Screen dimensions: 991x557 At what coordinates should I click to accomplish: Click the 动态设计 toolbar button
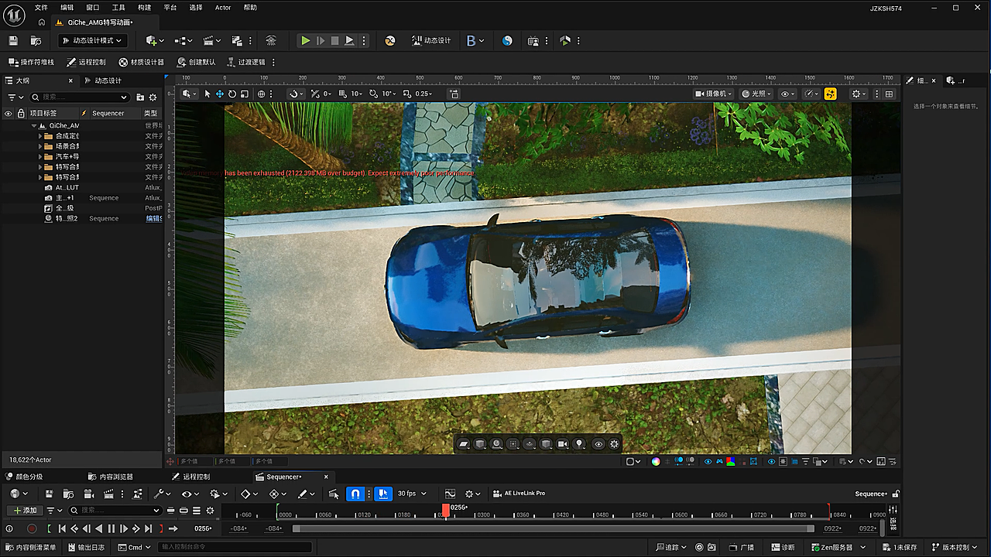pyautogui.click(x=431, y=41)
